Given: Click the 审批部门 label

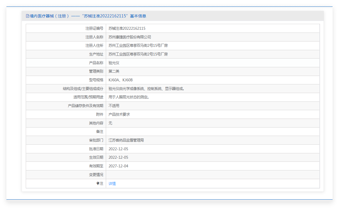Looking at the screenshot, I should click(x=96, y=140).
